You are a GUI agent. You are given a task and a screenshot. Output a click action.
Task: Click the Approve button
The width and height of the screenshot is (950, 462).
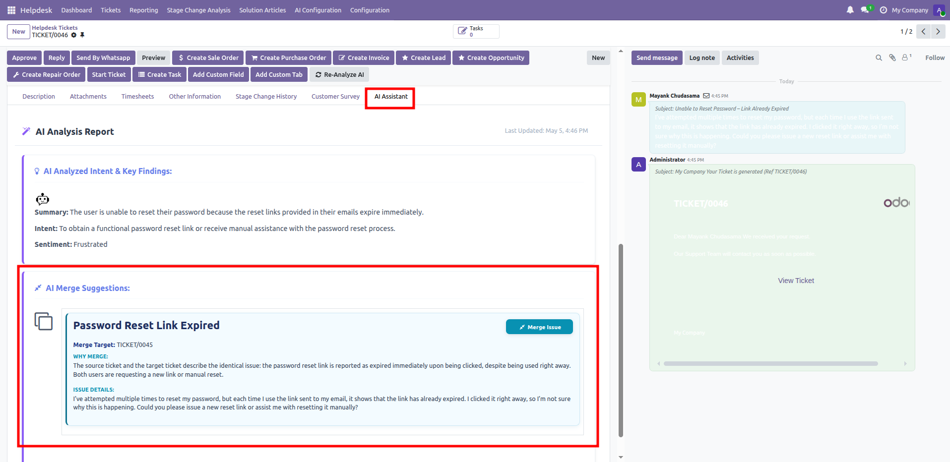[x=24, y=58]
